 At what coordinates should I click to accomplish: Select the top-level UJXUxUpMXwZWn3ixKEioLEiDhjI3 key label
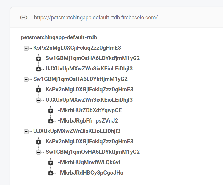(x=77, y=131)
